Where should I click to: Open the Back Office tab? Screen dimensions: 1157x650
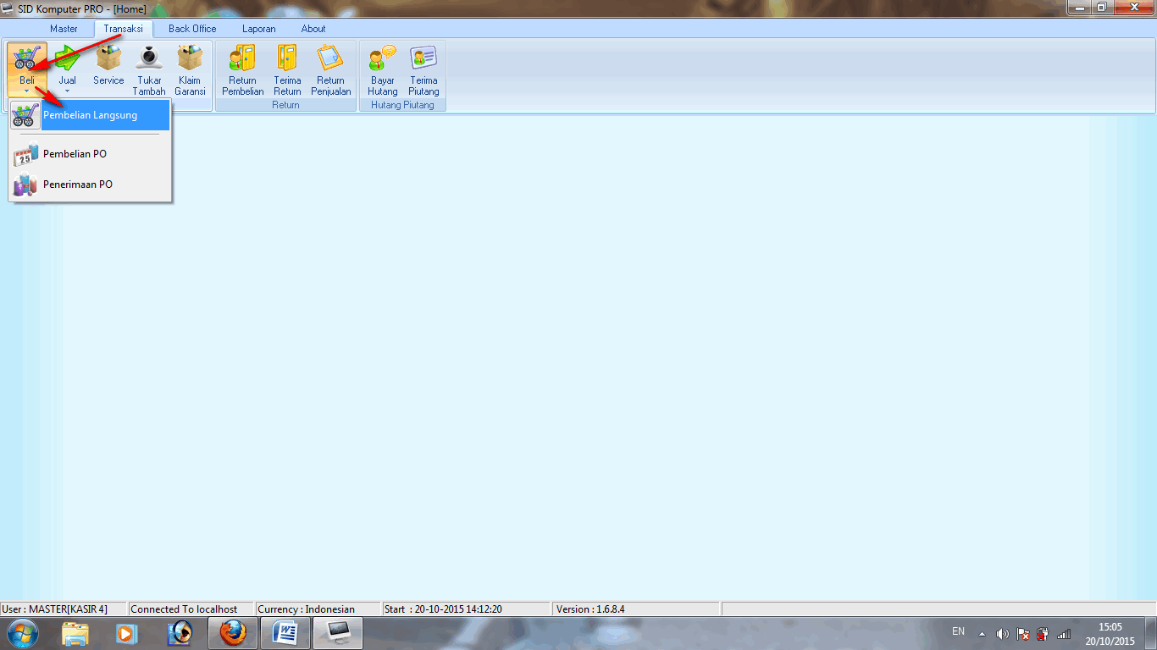(192, 29)
